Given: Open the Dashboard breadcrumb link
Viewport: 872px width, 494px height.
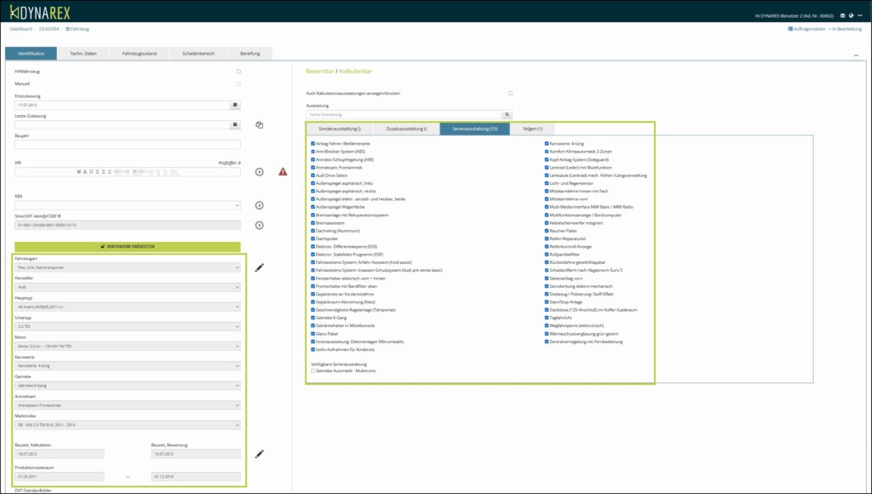Looking at the screenshot, I should 20,29.
